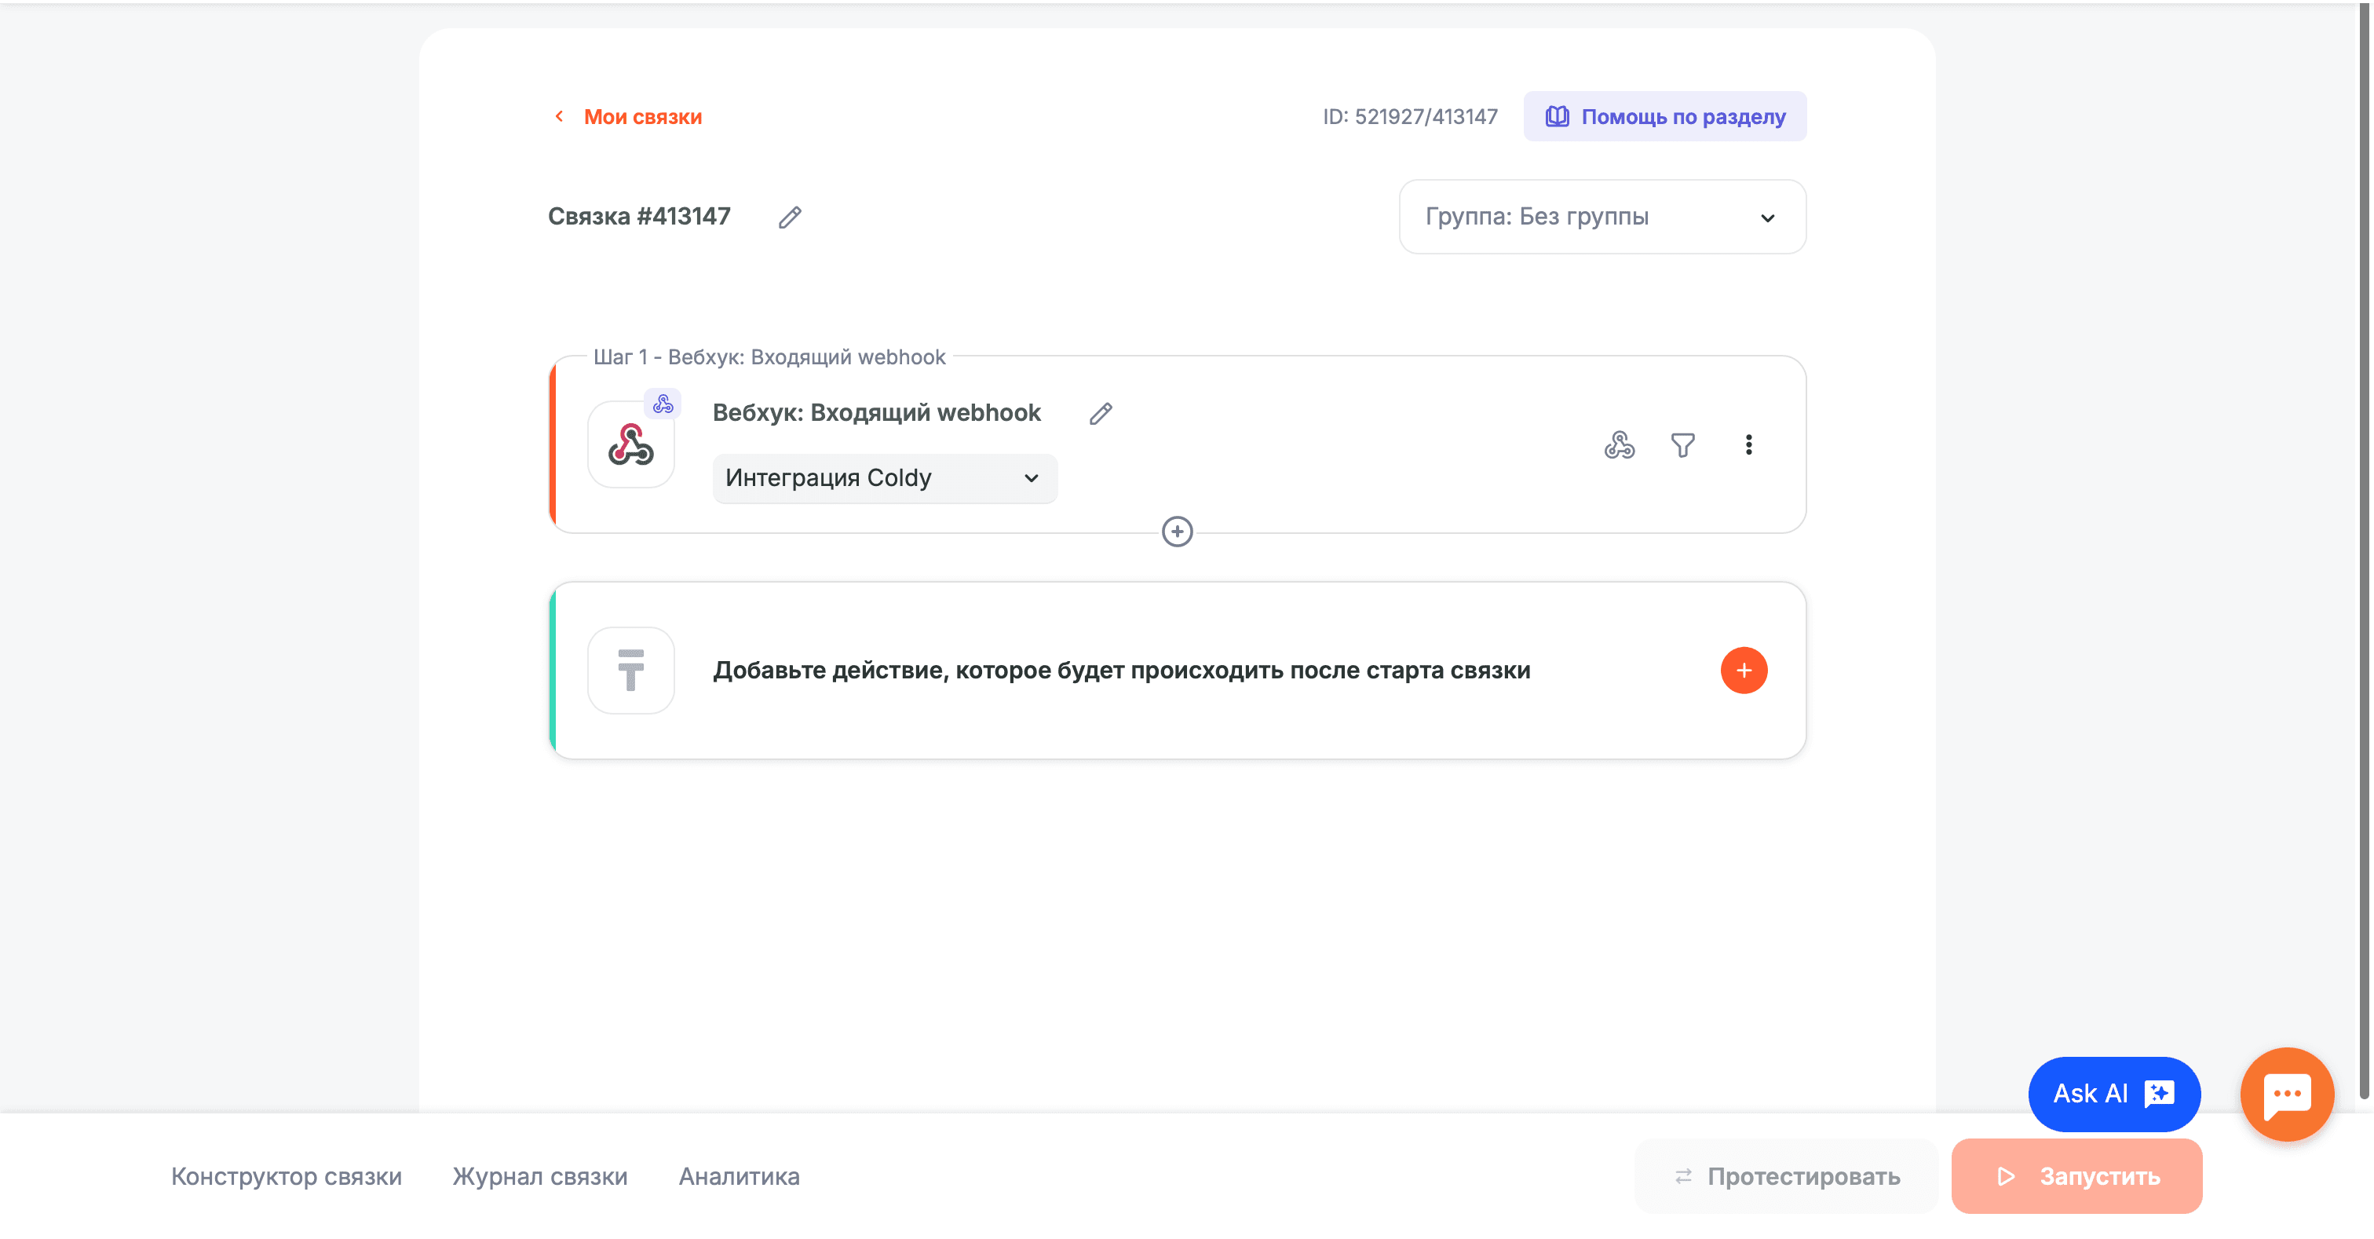The image size is (2374, 1239).
Task: Click Протестировать button
Action: pos(1786,1177)
